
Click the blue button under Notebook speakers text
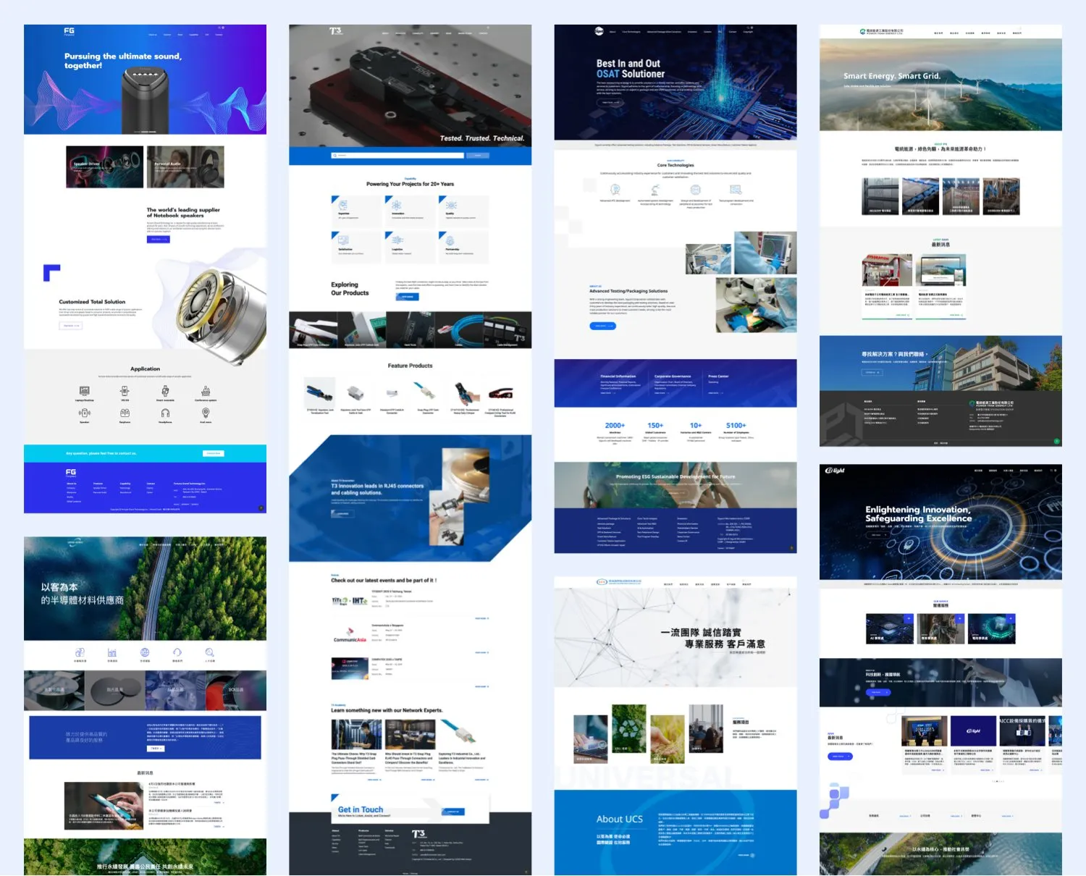pyautogui.click(x=158, y=239)
